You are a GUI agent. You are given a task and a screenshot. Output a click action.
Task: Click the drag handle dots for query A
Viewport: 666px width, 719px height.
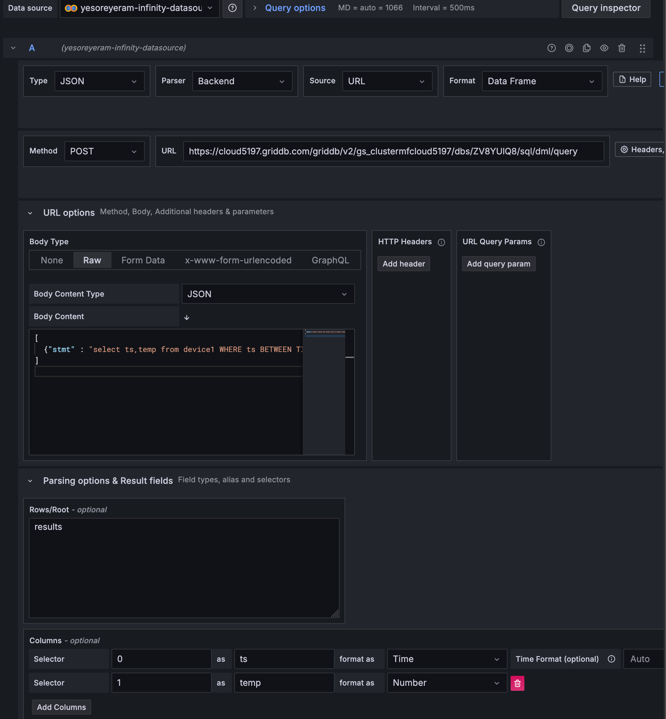tap(642, 48)
